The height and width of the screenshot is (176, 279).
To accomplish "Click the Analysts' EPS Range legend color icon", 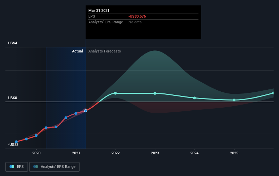I will [36, 167].
